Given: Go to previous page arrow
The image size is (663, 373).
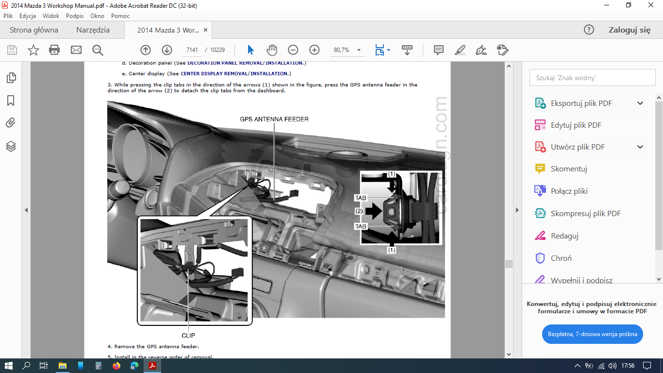Looking at the screenshot, I should pyautogui.click(x=146, y=50).
